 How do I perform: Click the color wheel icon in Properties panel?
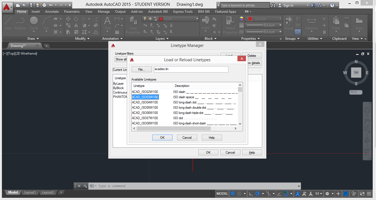click(242, 18)
